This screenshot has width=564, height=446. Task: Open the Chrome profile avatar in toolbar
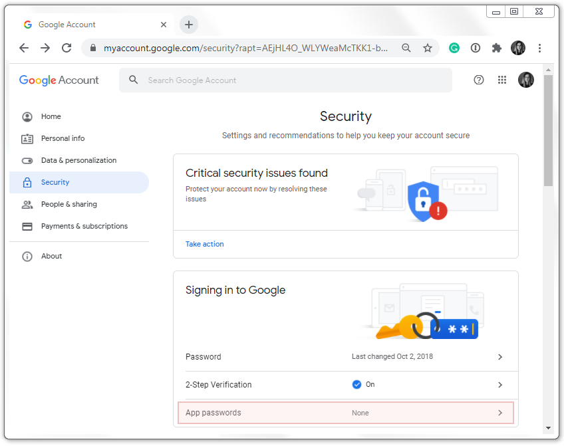coord(518,48)
